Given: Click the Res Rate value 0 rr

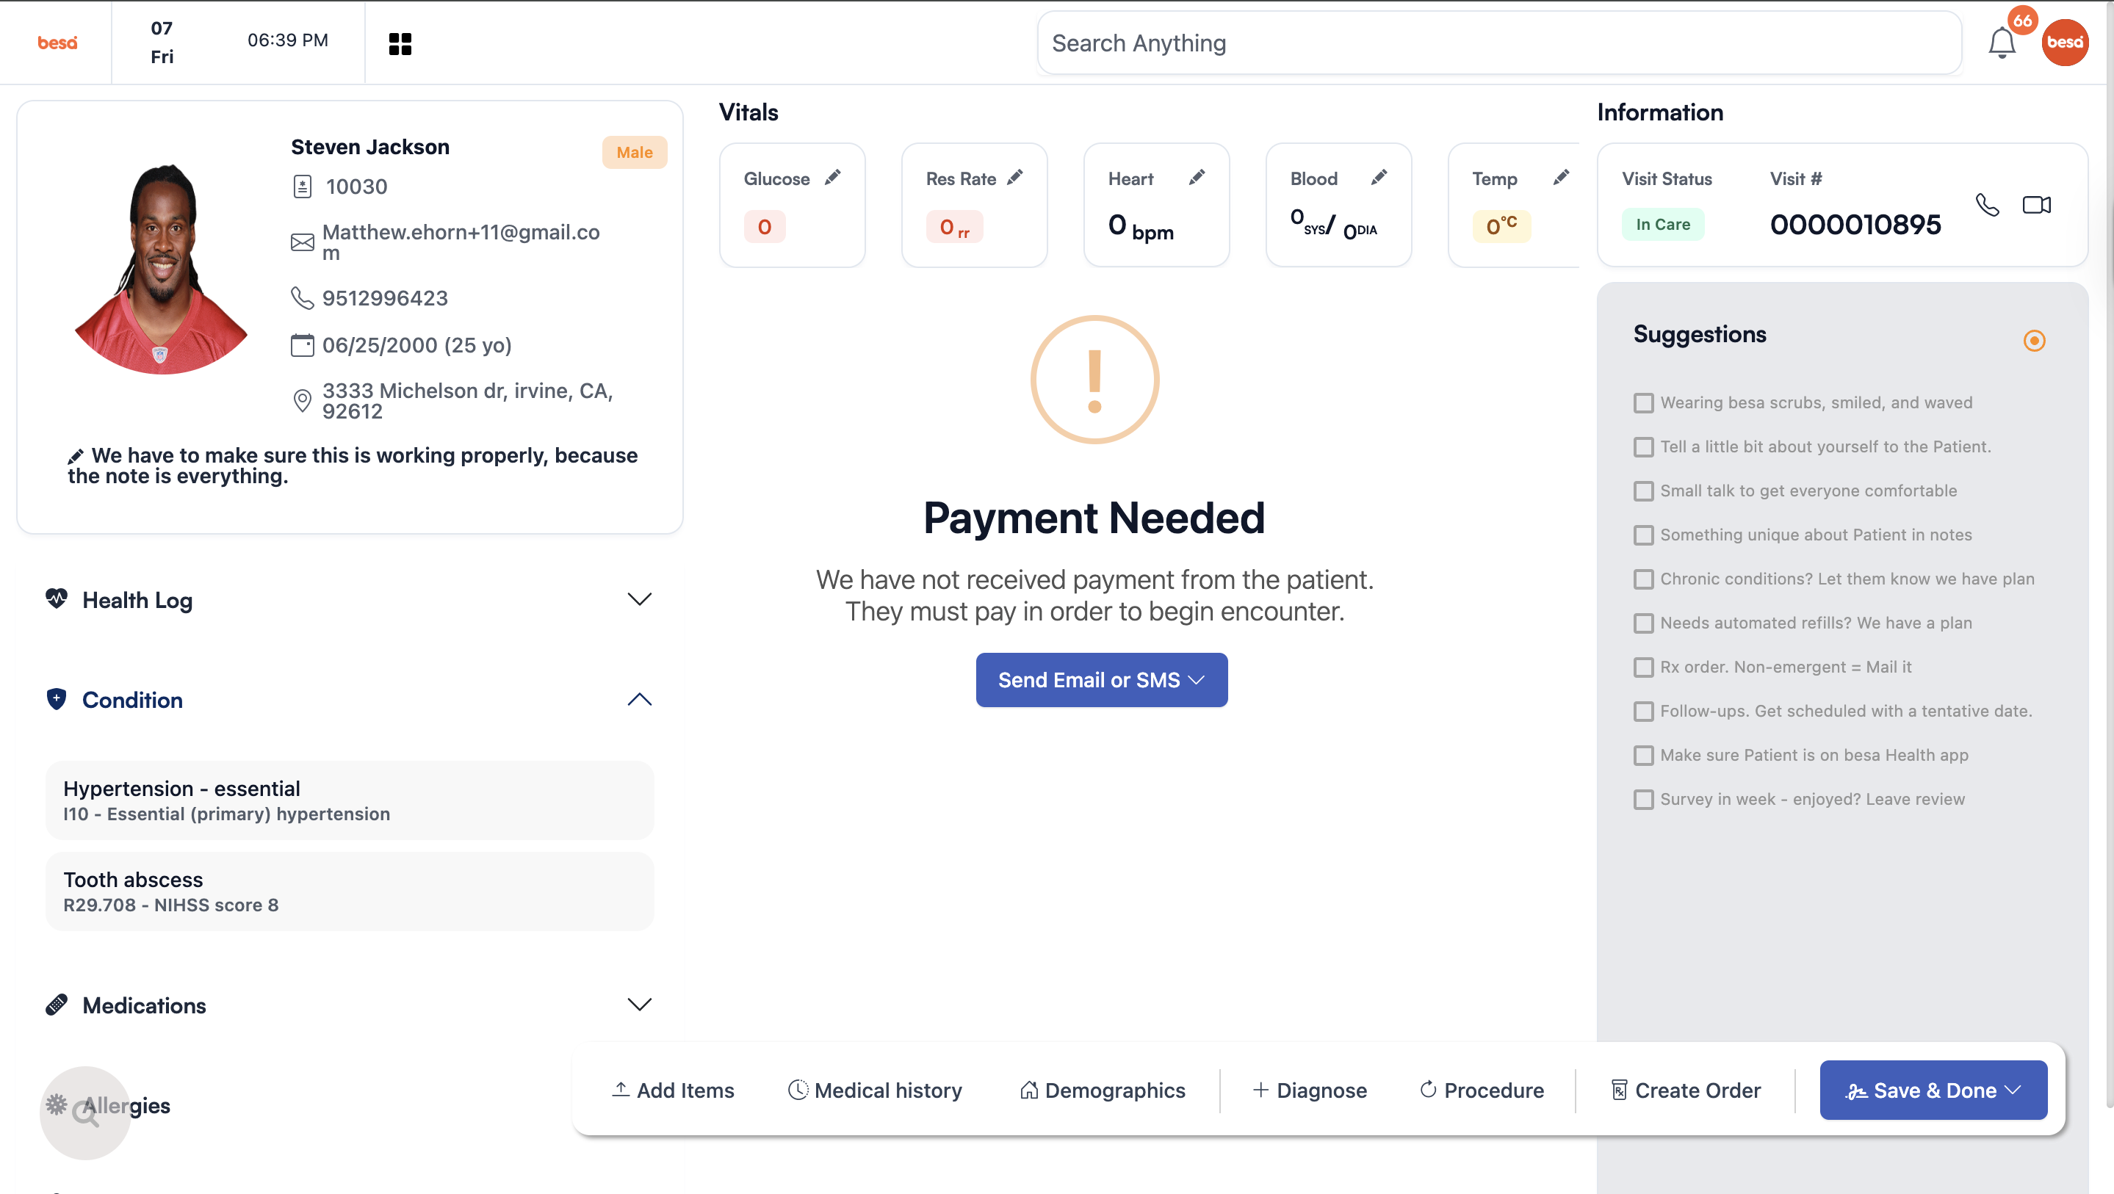Looking at the screenshot, I should point(954,226).
